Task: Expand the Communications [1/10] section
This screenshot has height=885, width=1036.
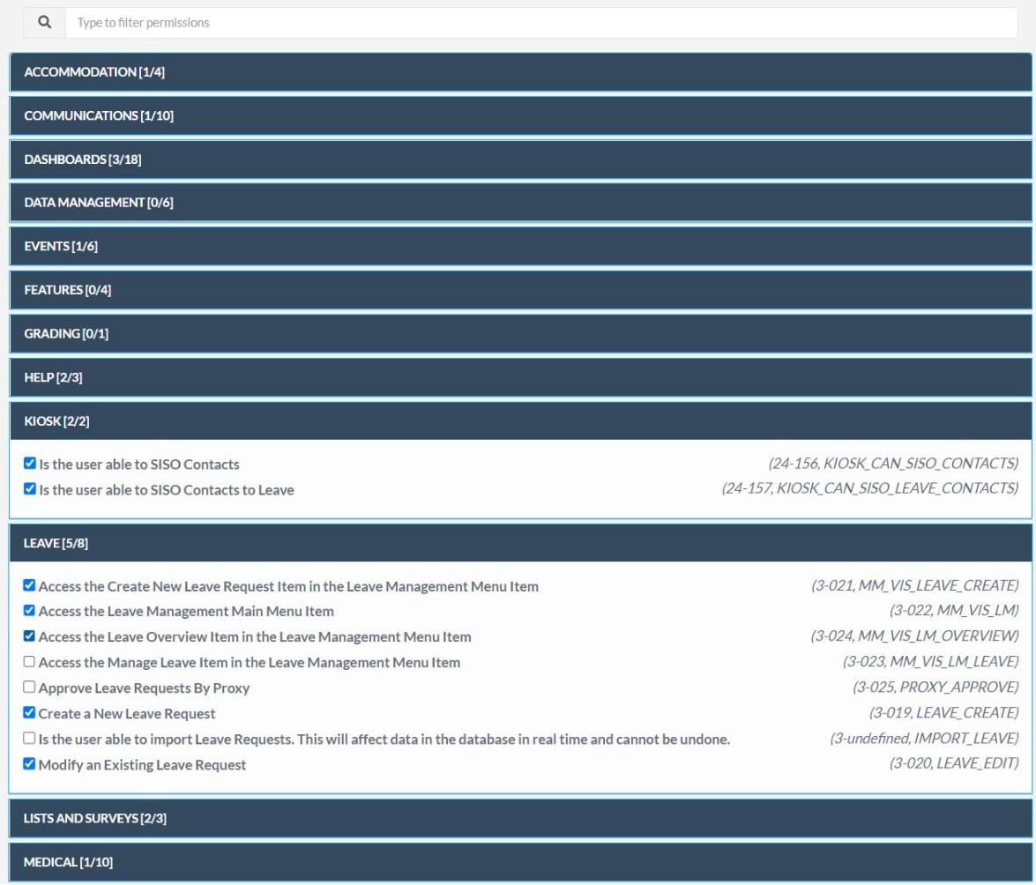Action: pyautogui.click(x=520, y=115)
